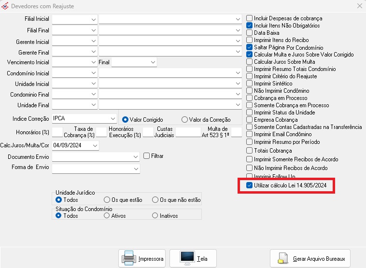Click the Custas Judiciais input field
The image size is (366, 268).
(188, 132)
